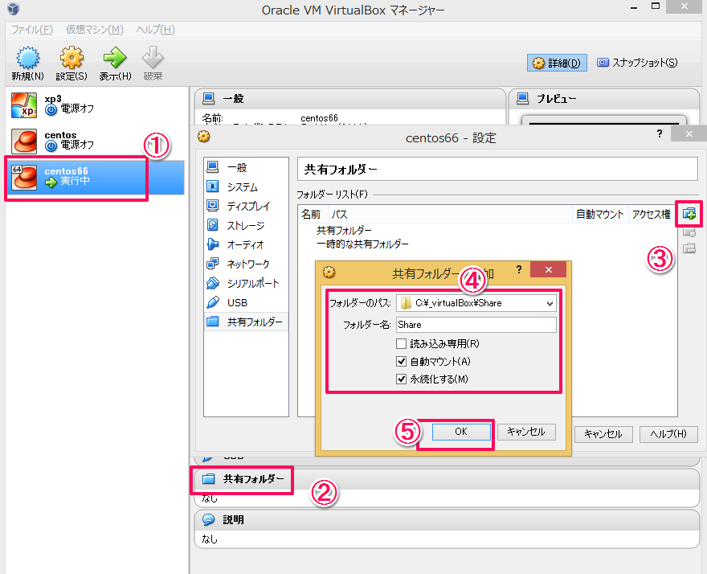Toggle 自動マウント(A) auto-mount checkbox
Screen dimensions: 707x574
tap(401, 362)
